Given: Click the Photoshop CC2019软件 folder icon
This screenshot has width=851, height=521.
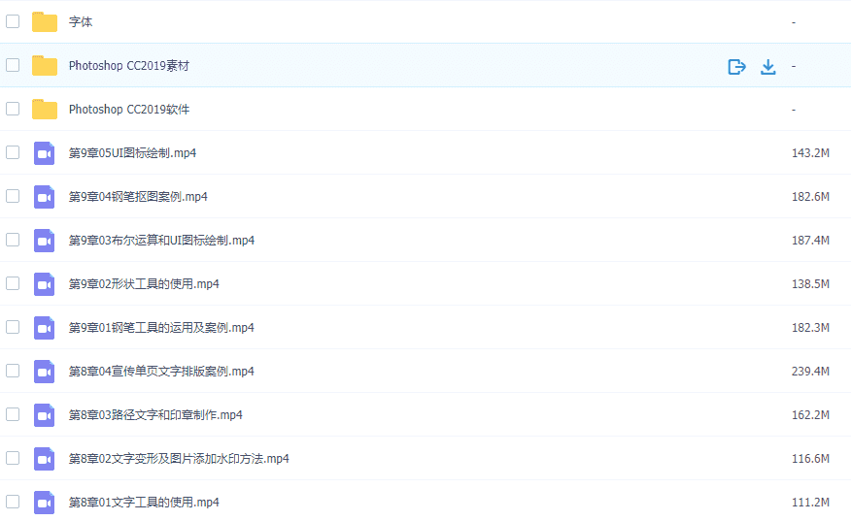Looking at the screenshot, I should (45, 109).
